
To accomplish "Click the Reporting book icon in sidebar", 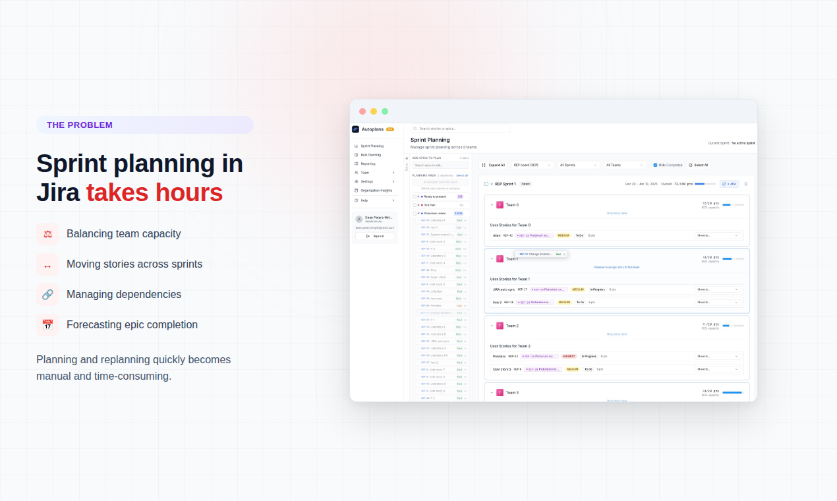I will [x=357, y=163].
